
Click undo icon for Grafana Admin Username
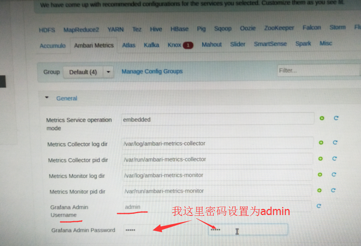319,206
